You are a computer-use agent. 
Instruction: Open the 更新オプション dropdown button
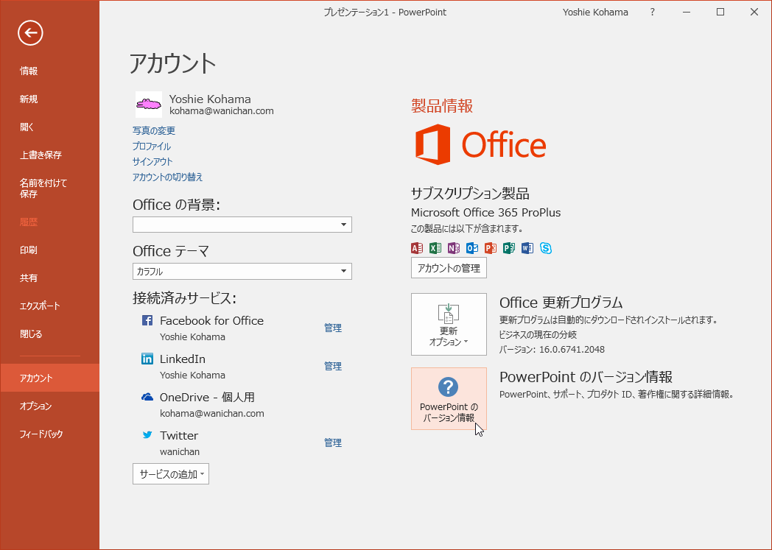pyautogui.click(x=449, y=324)
